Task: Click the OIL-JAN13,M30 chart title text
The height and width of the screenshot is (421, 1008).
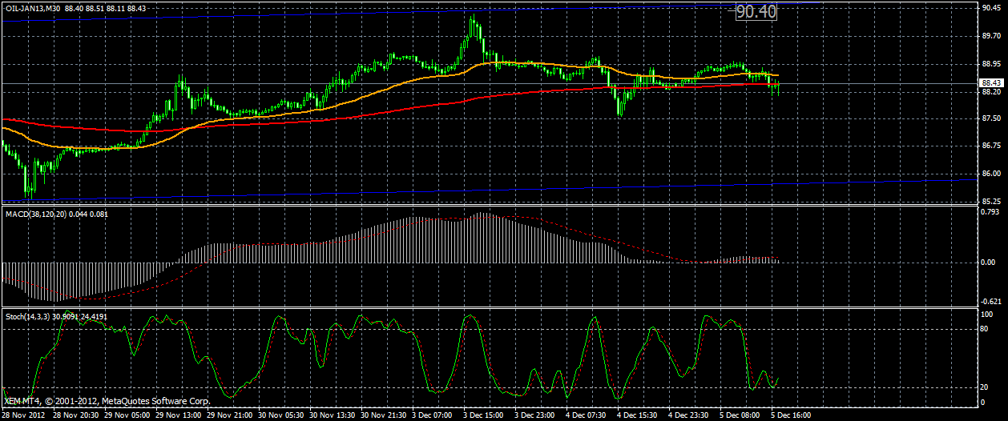Action: [31, 7]
